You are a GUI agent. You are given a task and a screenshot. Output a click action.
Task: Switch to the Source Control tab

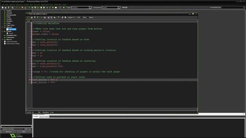[44, 117]
